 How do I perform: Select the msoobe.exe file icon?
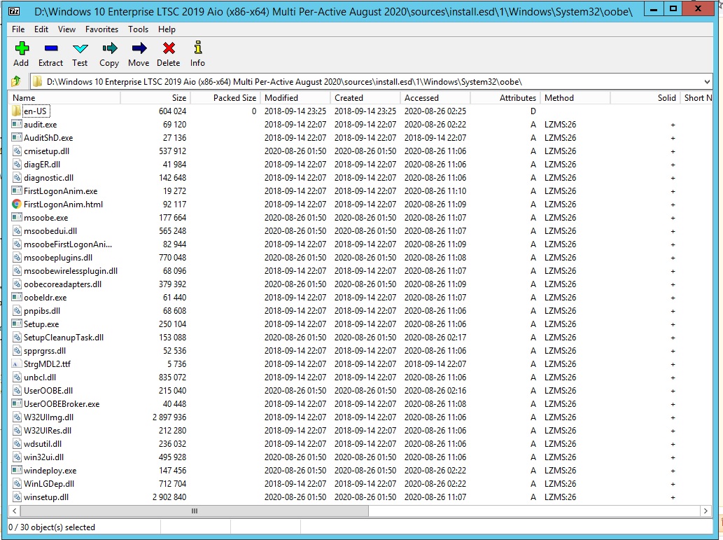17,217
